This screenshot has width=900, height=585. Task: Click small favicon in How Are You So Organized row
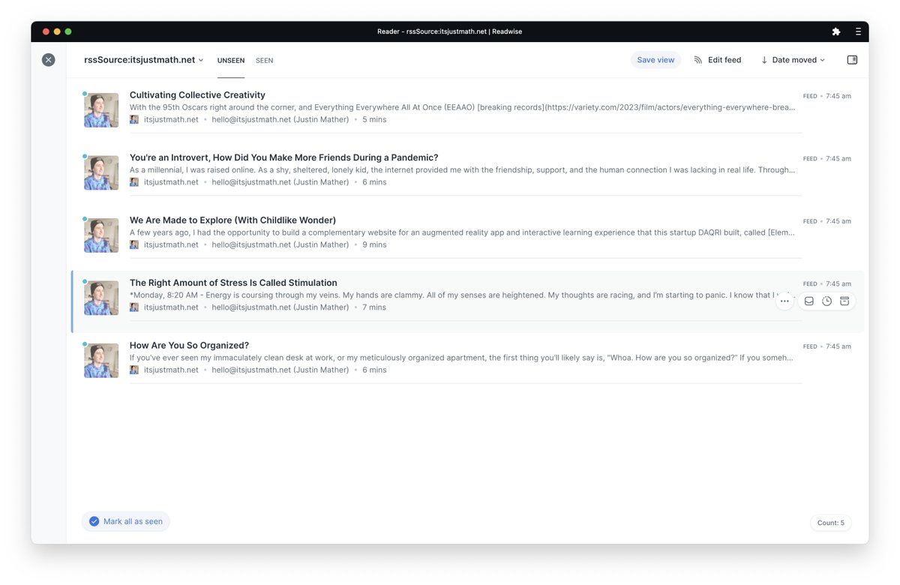(134, 370)
